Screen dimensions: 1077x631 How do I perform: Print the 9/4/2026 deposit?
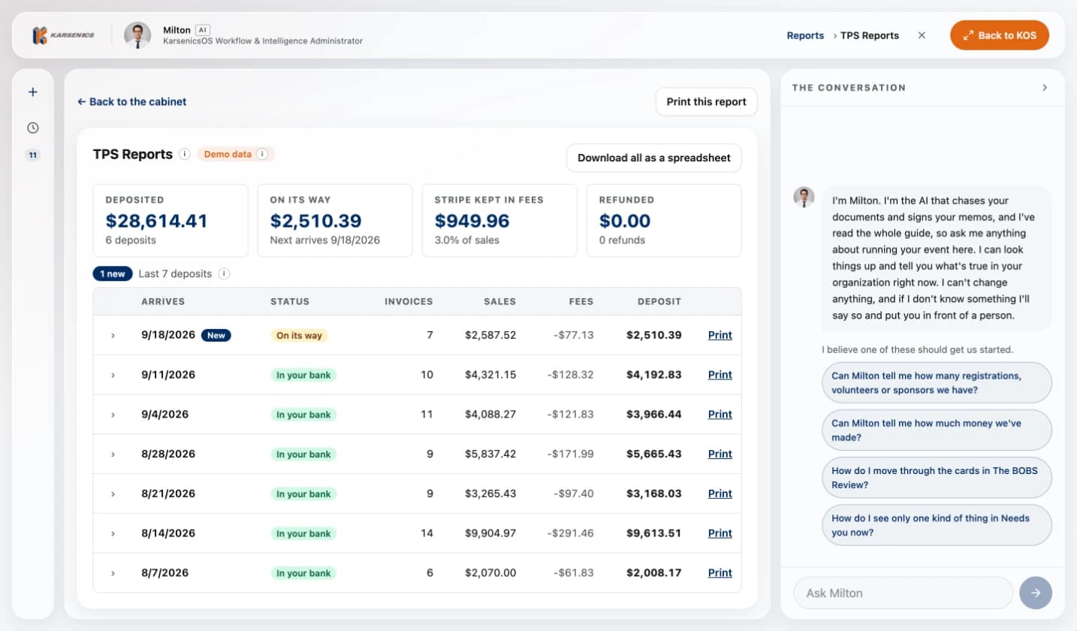720,415
